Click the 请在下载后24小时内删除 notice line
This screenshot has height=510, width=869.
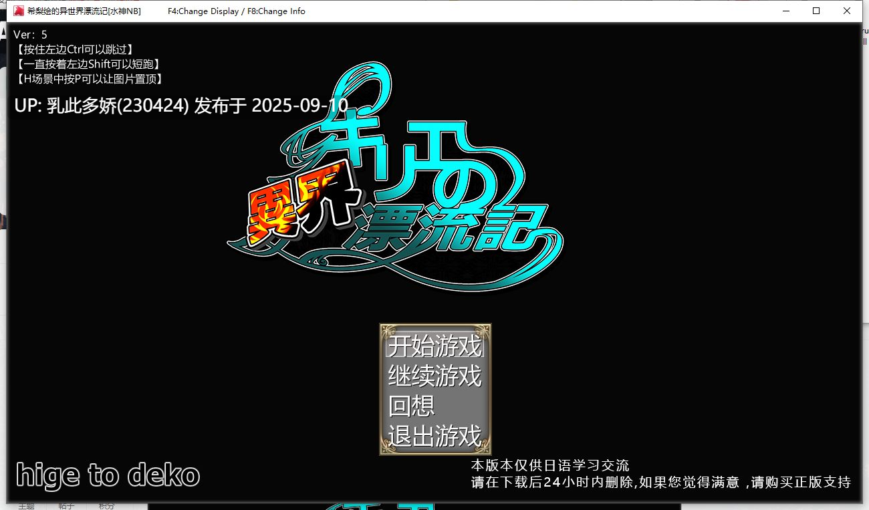pyautogui.click(x=660, y=482)
